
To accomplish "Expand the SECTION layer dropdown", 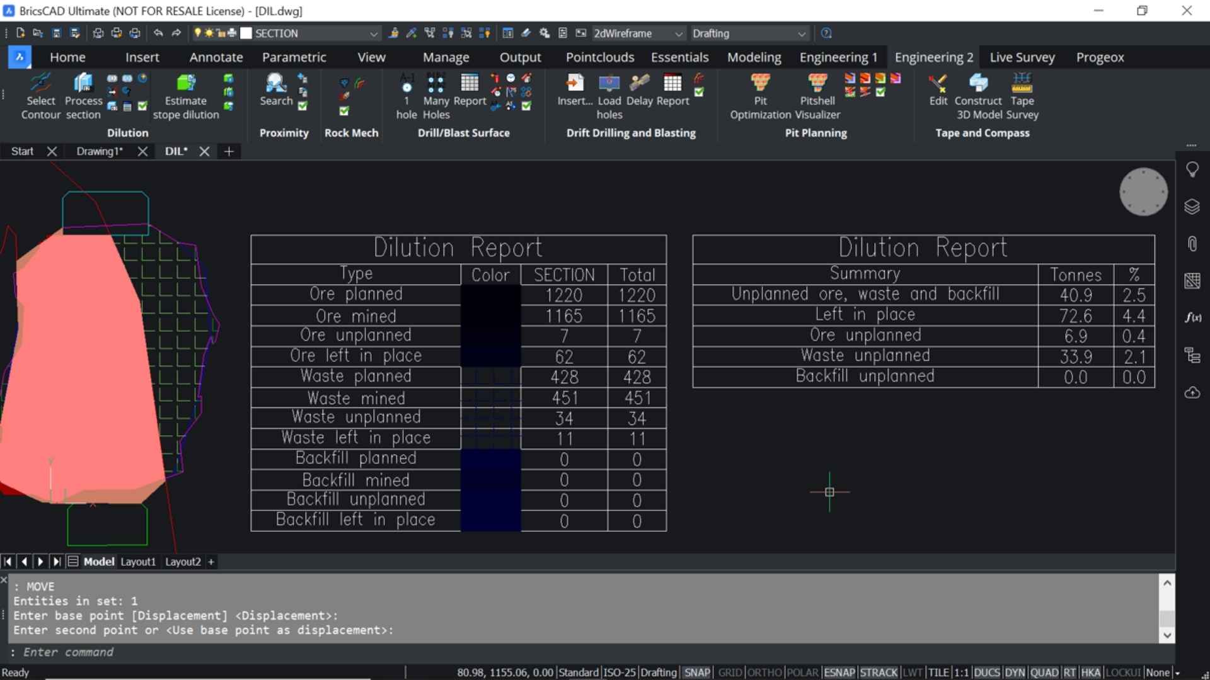I will (374, 33).
